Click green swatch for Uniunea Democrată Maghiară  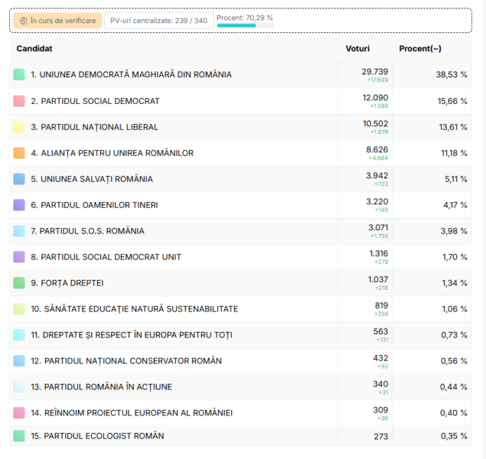click(19, 75)
